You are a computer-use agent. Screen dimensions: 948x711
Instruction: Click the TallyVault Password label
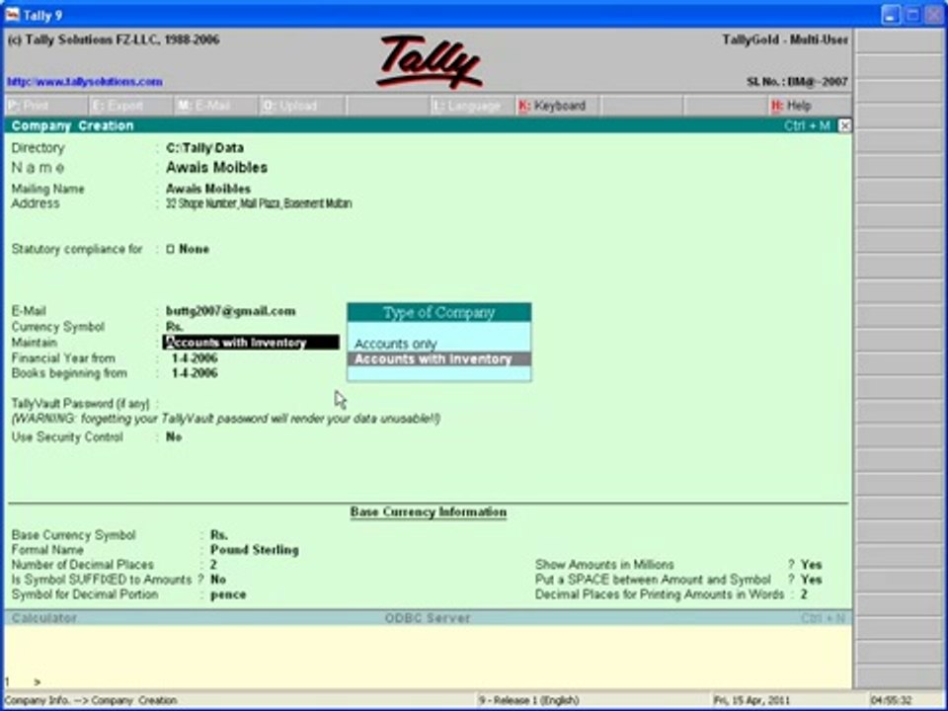click(x=80, y=404)
